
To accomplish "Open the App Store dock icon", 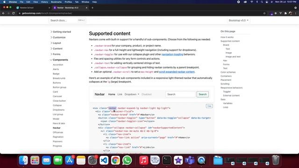I will 70,160.
